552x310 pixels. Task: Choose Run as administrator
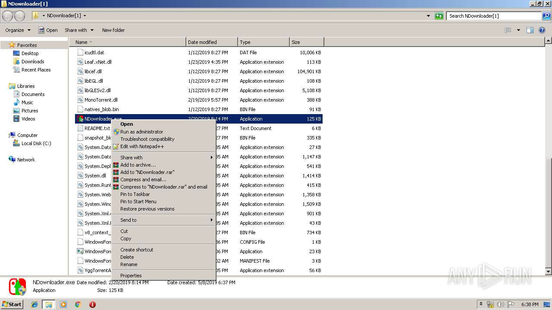pos(163,132)
